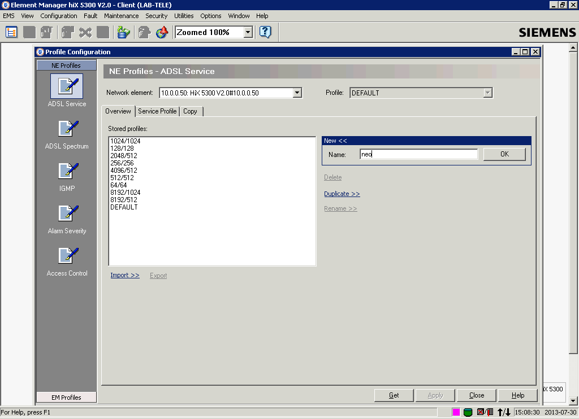Viewport: 579px width, 419px height.
Task: Focus the Name input field
Action: pyautogui.click(x=419, y=154)
